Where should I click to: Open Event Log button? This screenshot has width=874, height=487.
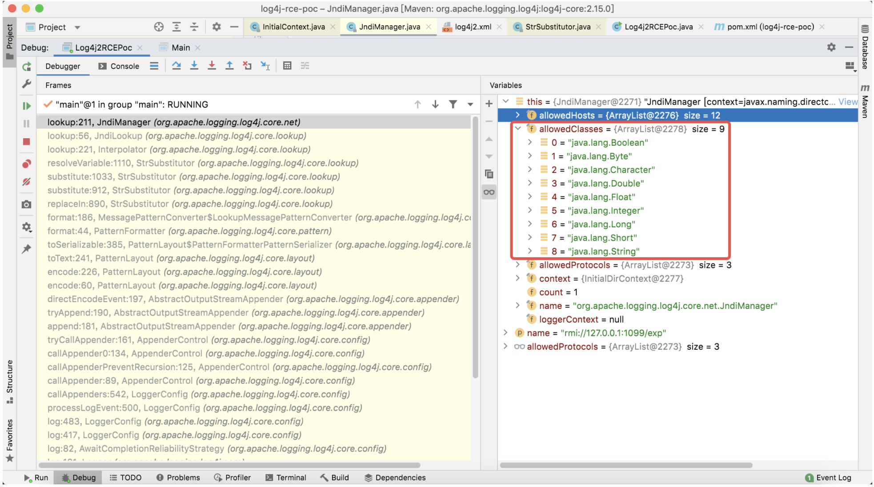coord(829,478)
